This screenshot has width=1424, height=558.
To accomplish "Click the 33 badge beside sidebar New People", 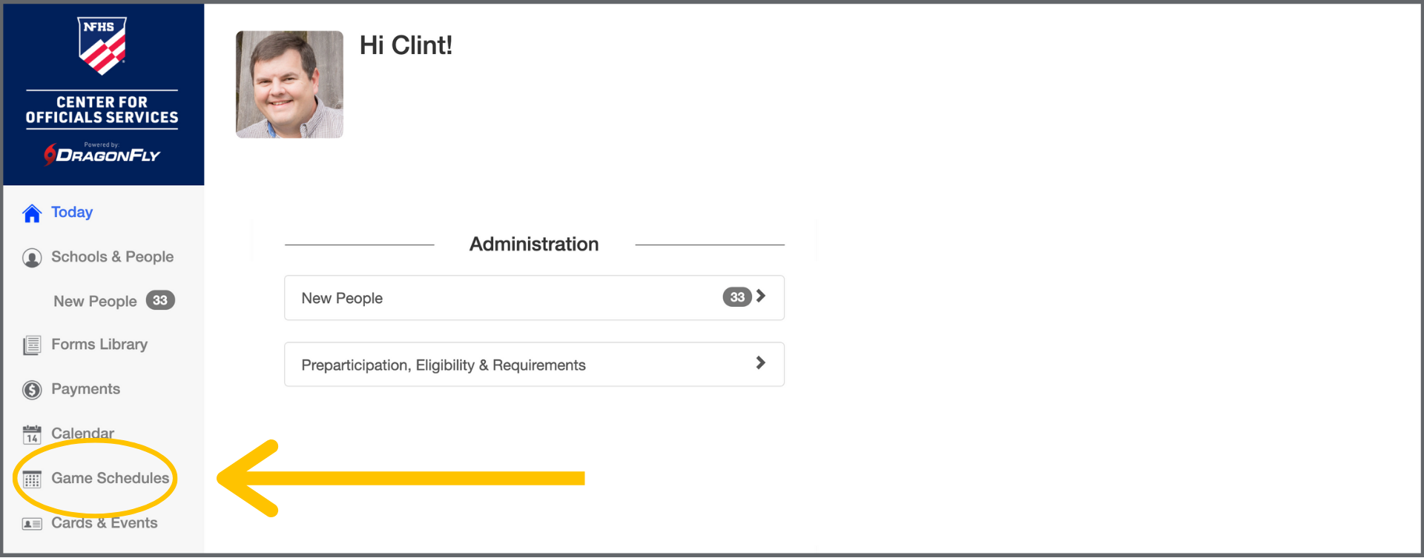I will tap(160, 301).
